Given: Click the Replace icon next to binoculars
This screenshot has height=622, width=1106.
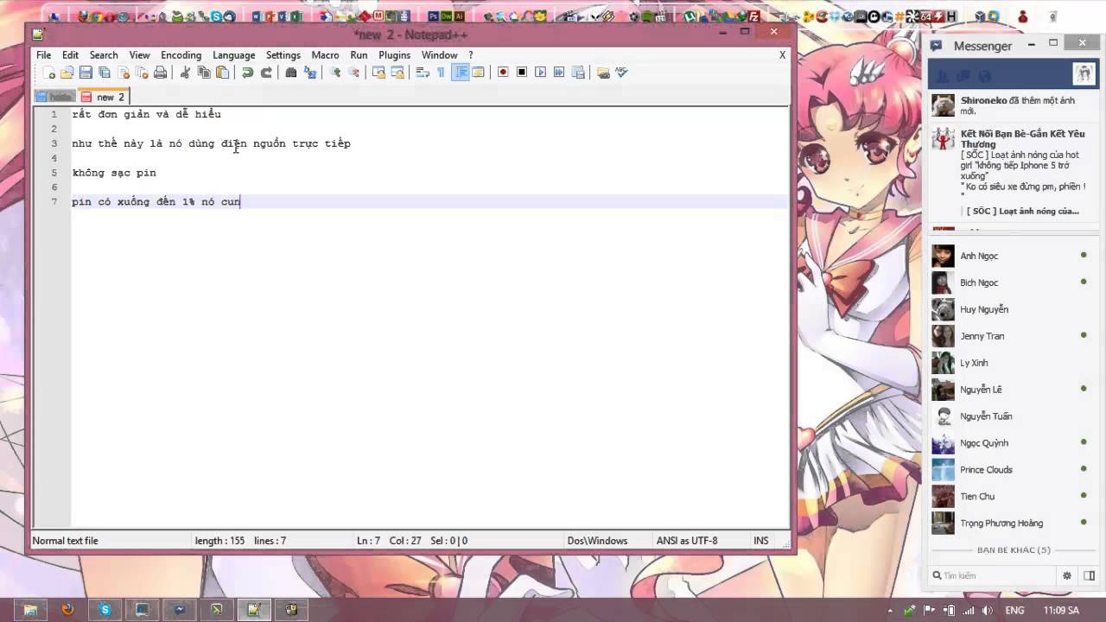Looking at the screenshot, I should tap(310, 73).
